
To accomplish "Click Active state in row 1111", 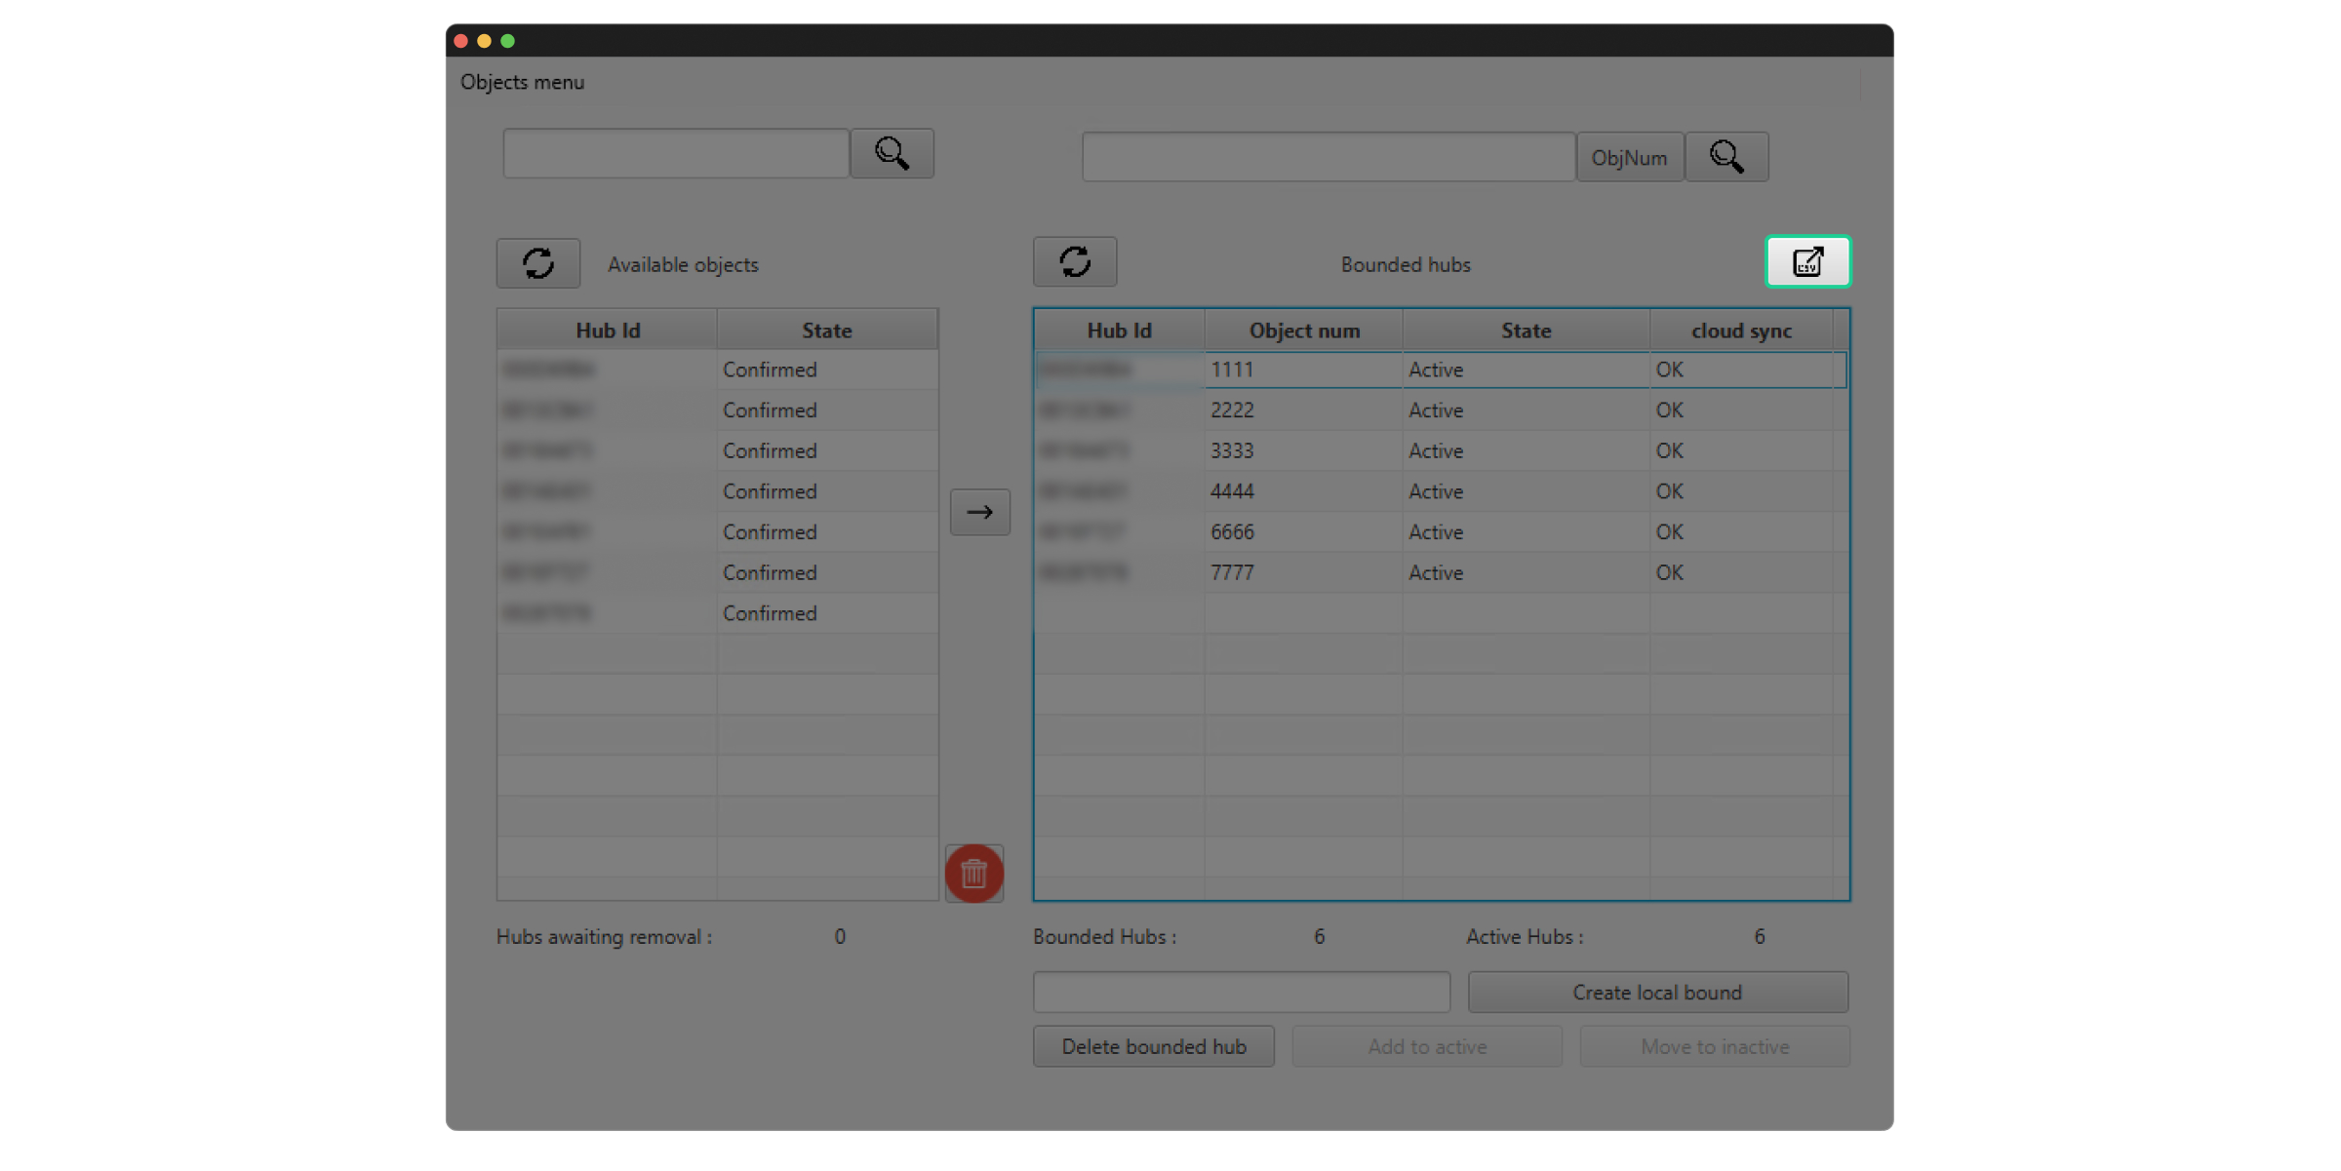I will (1436, 370).
